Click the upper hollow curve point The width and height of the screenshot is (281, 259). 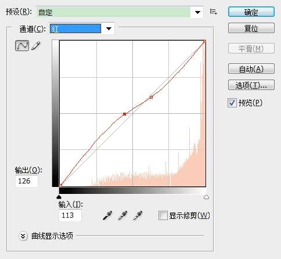point(152,97)
